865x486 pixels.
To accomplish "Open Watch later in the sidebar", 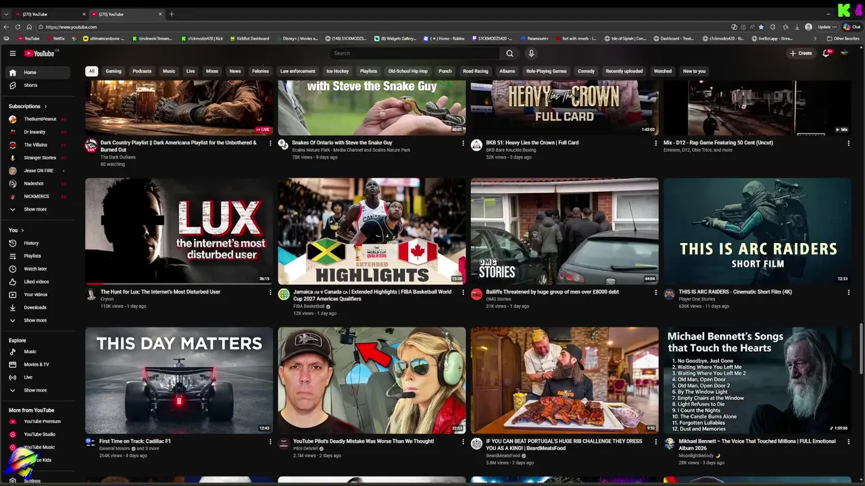I will 38,269.
